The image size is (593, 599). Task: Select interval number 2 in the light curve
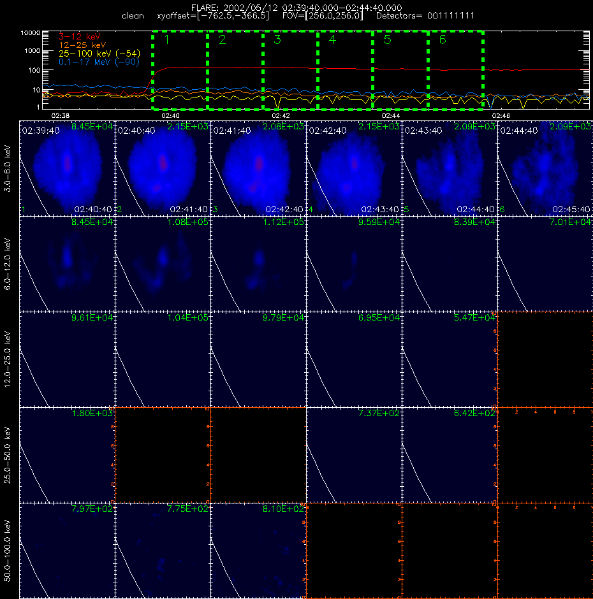(222, 40)
